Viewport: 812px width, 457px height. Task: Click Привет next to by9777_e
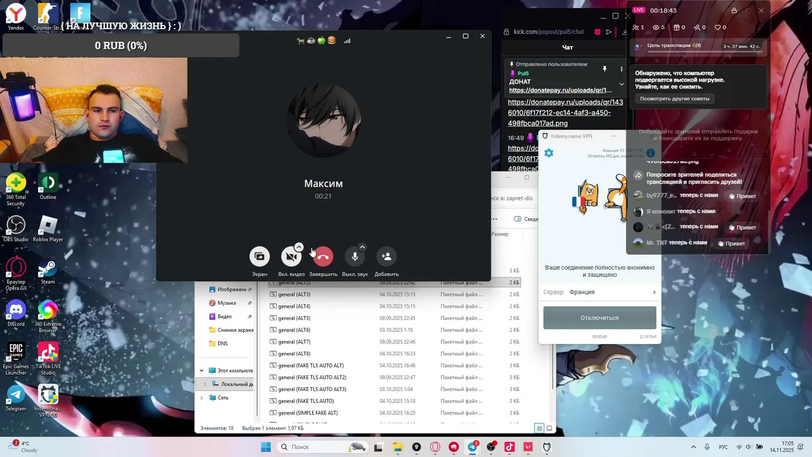[x=742, y=196]
